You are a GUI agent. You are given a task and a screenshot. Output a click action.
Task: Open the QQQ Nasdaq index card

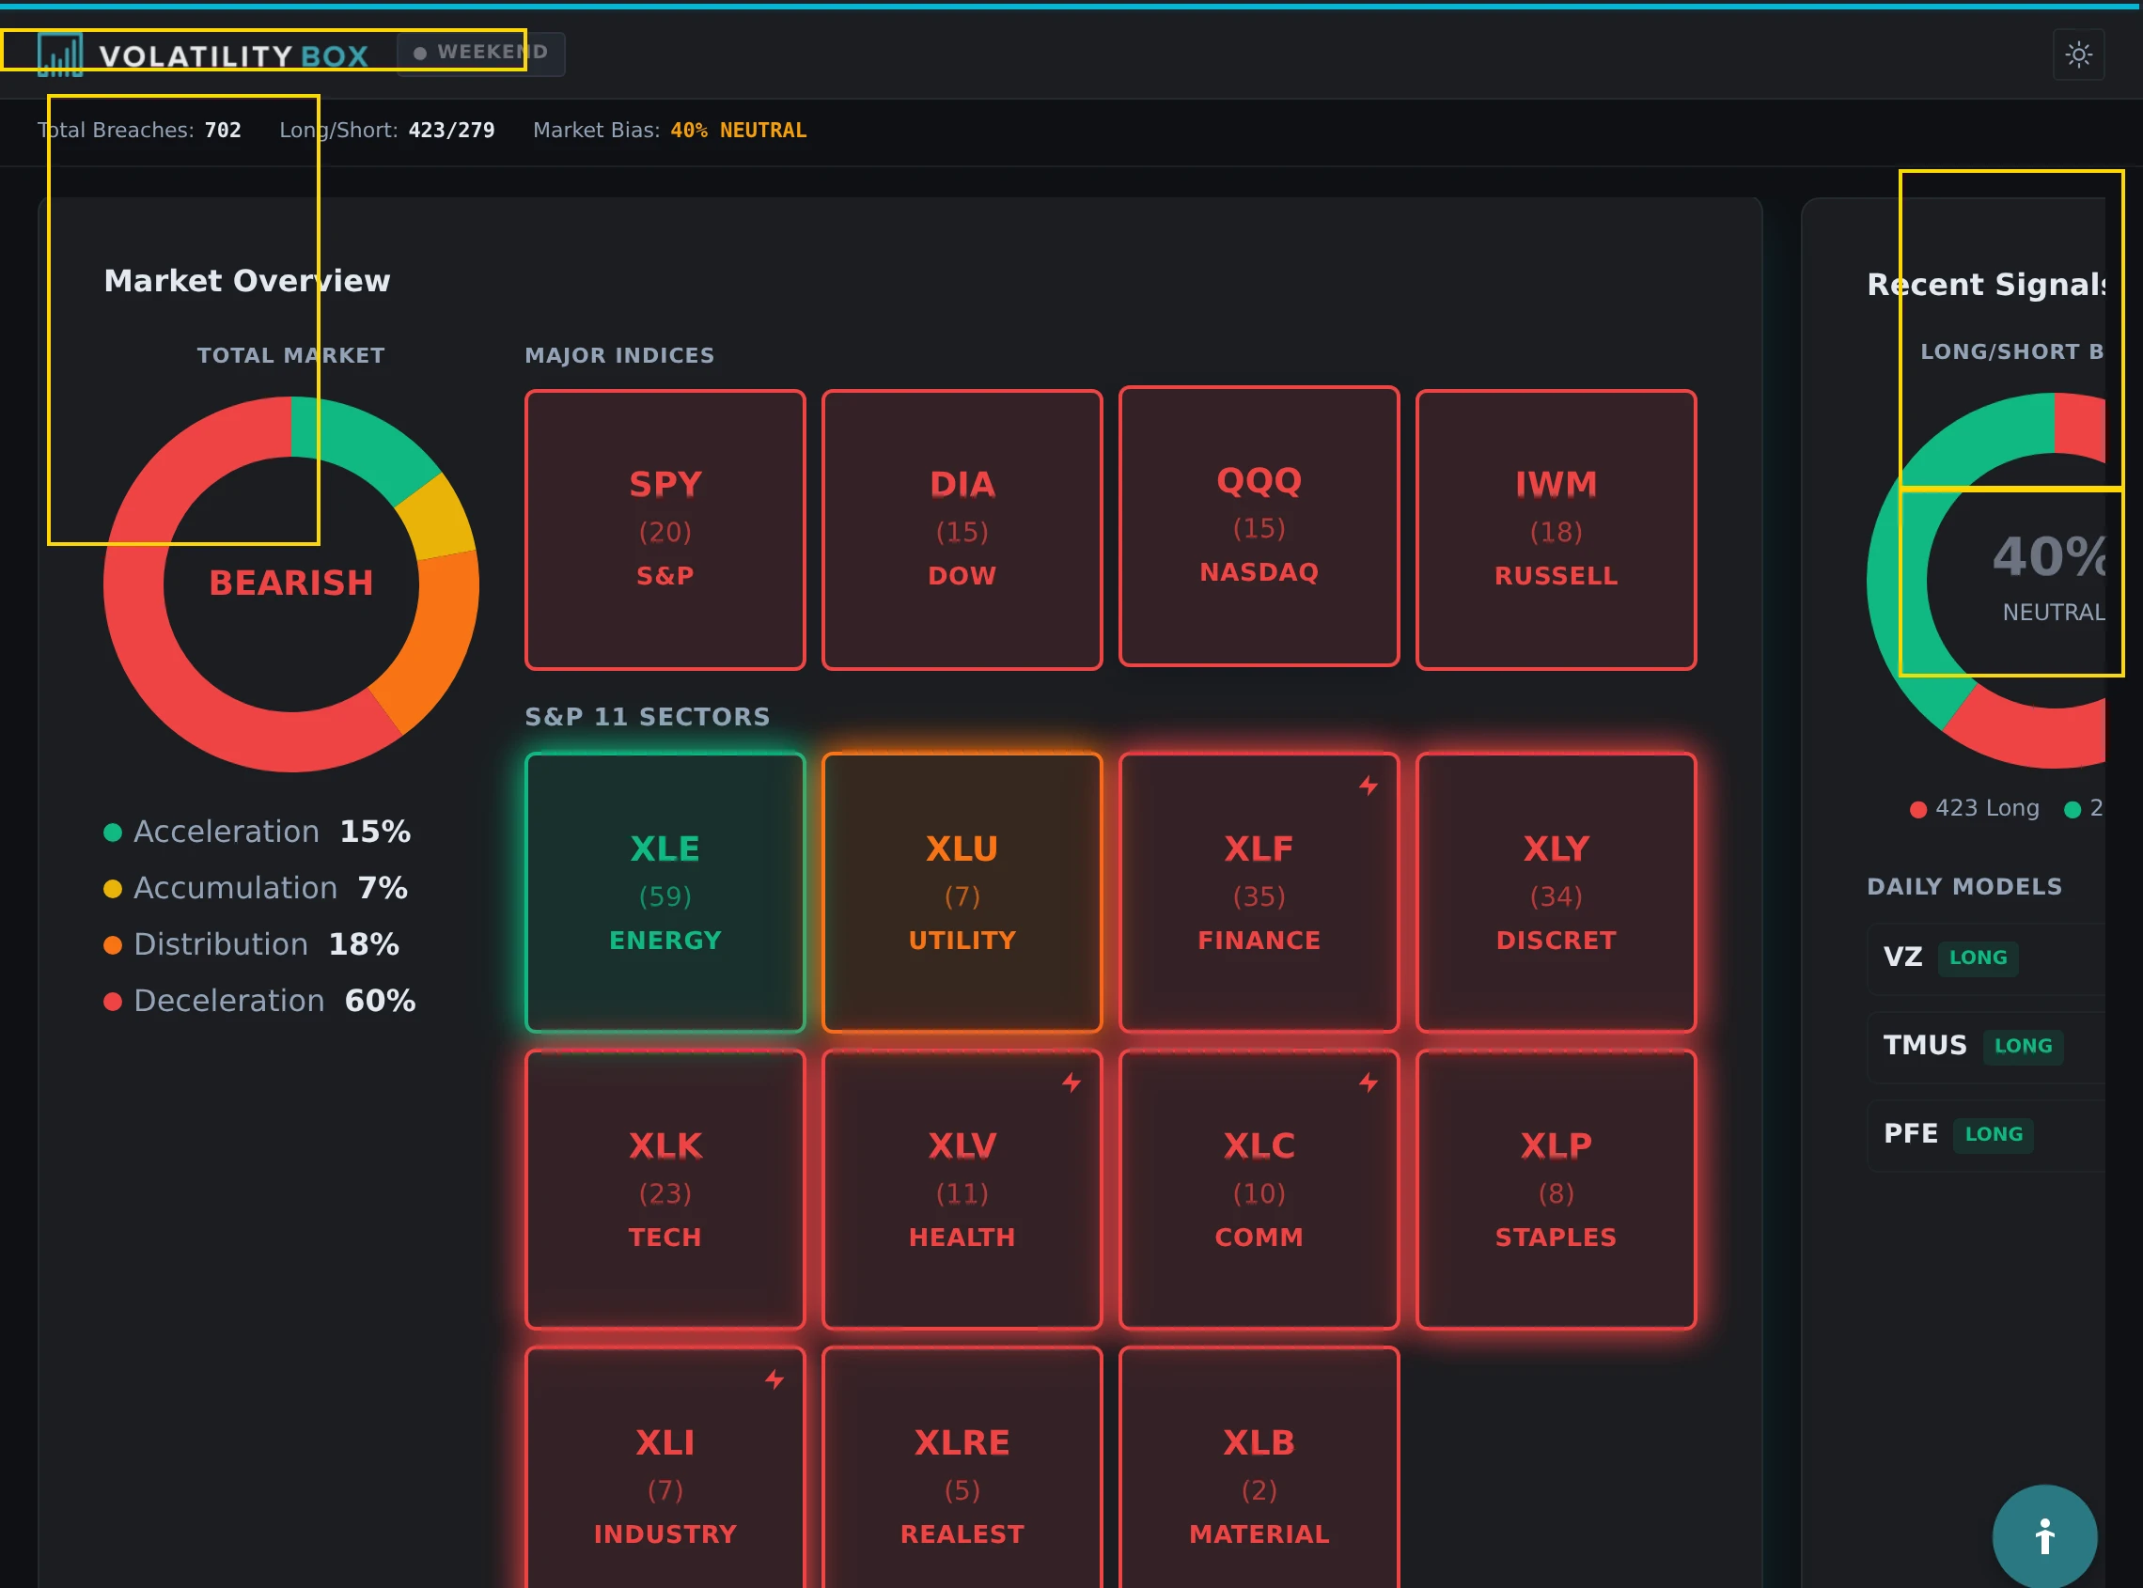[1259, 526]
